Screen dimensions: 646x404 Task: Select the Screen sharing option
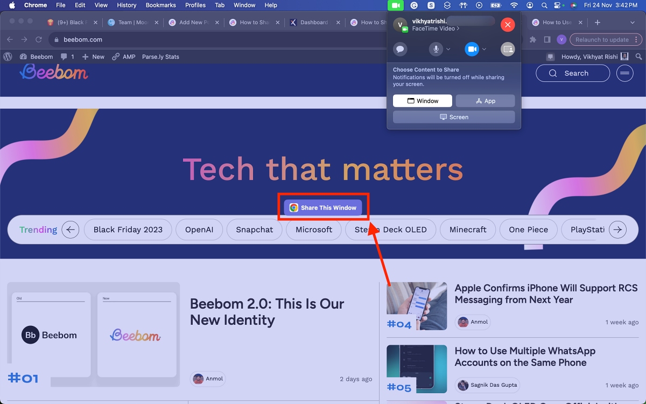(x=454, y=117)
